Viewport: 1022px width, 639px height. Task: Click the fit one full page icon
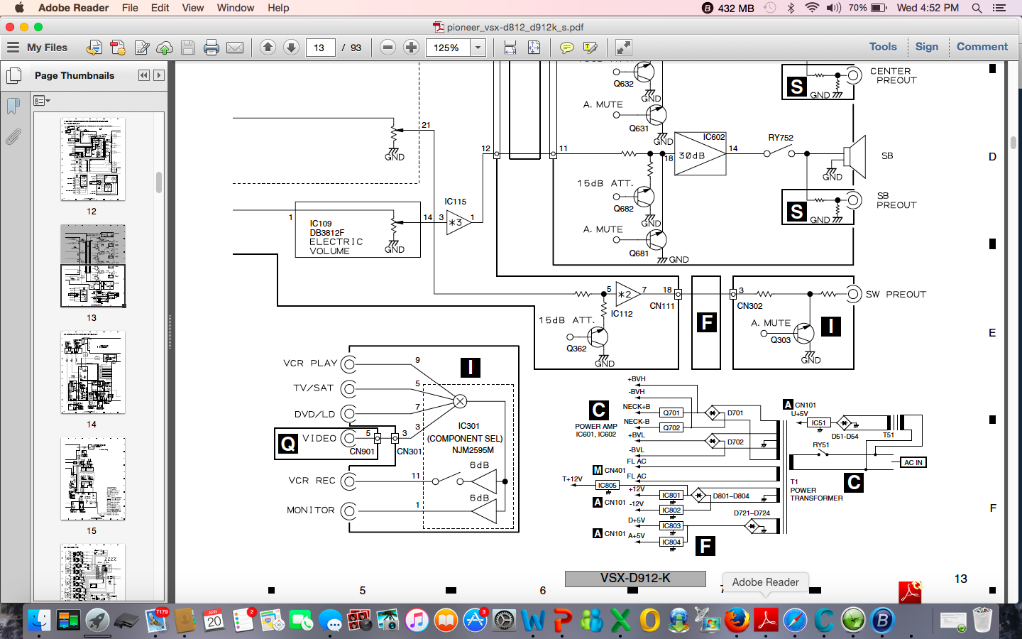(x=534, y=48)
